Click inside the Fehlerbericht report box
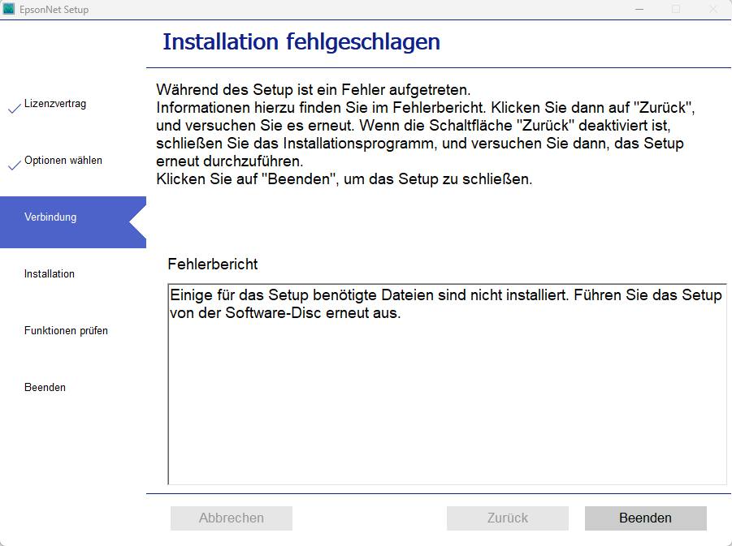This screenshot has height=546, width=732. click(x=445, y=381)
